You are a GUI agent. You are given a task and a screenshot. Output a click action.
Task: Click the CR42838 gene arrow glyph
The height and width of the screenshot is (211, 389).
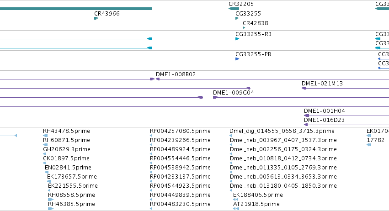coord(244,28)
